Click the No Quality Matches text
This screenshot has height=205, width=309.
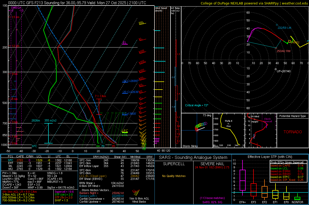[x=174, y=176]
